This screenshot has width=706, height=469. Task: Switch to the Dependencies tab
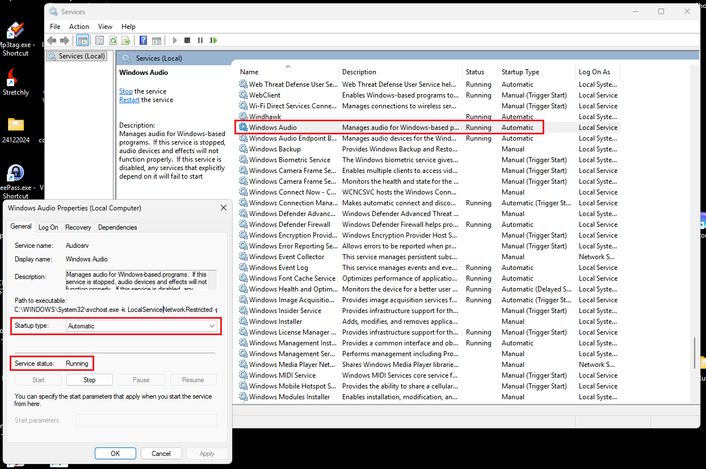117,227
